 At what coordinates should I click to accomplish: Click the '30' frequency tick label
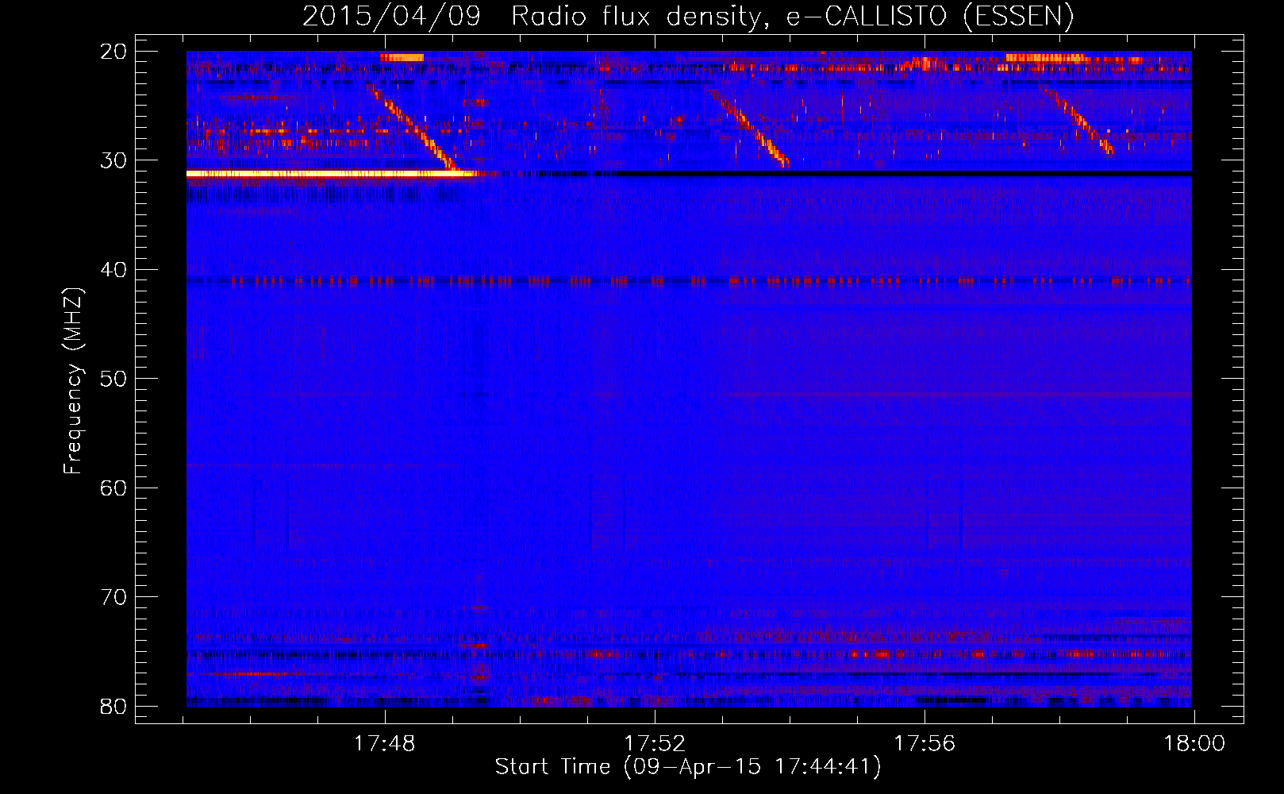point(113,160)
